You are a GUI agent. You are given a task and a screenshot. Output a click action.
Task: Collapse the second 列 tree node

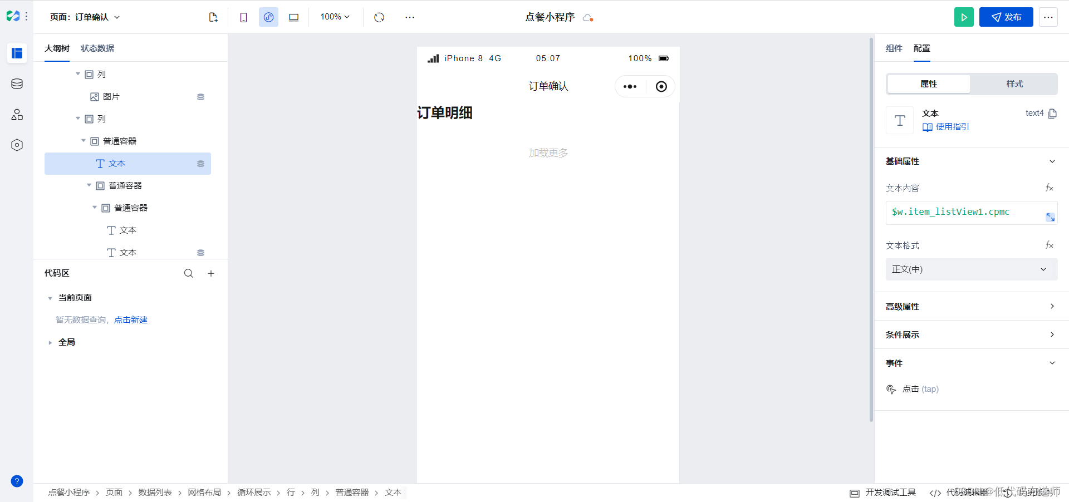point(78,119)
